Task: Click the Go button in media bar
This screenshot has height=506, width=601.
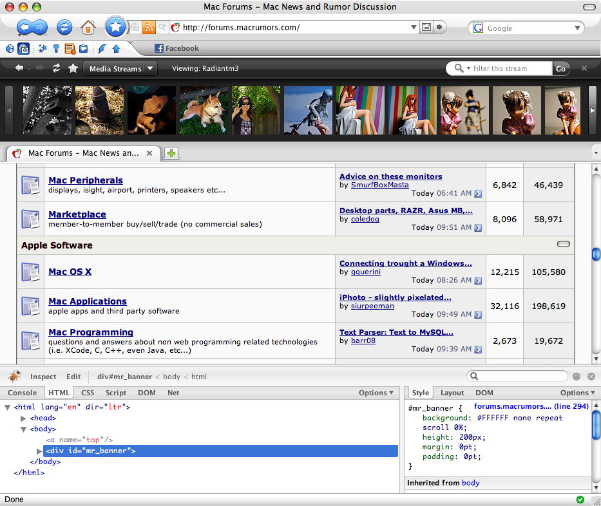Action: tap(561, 69)
